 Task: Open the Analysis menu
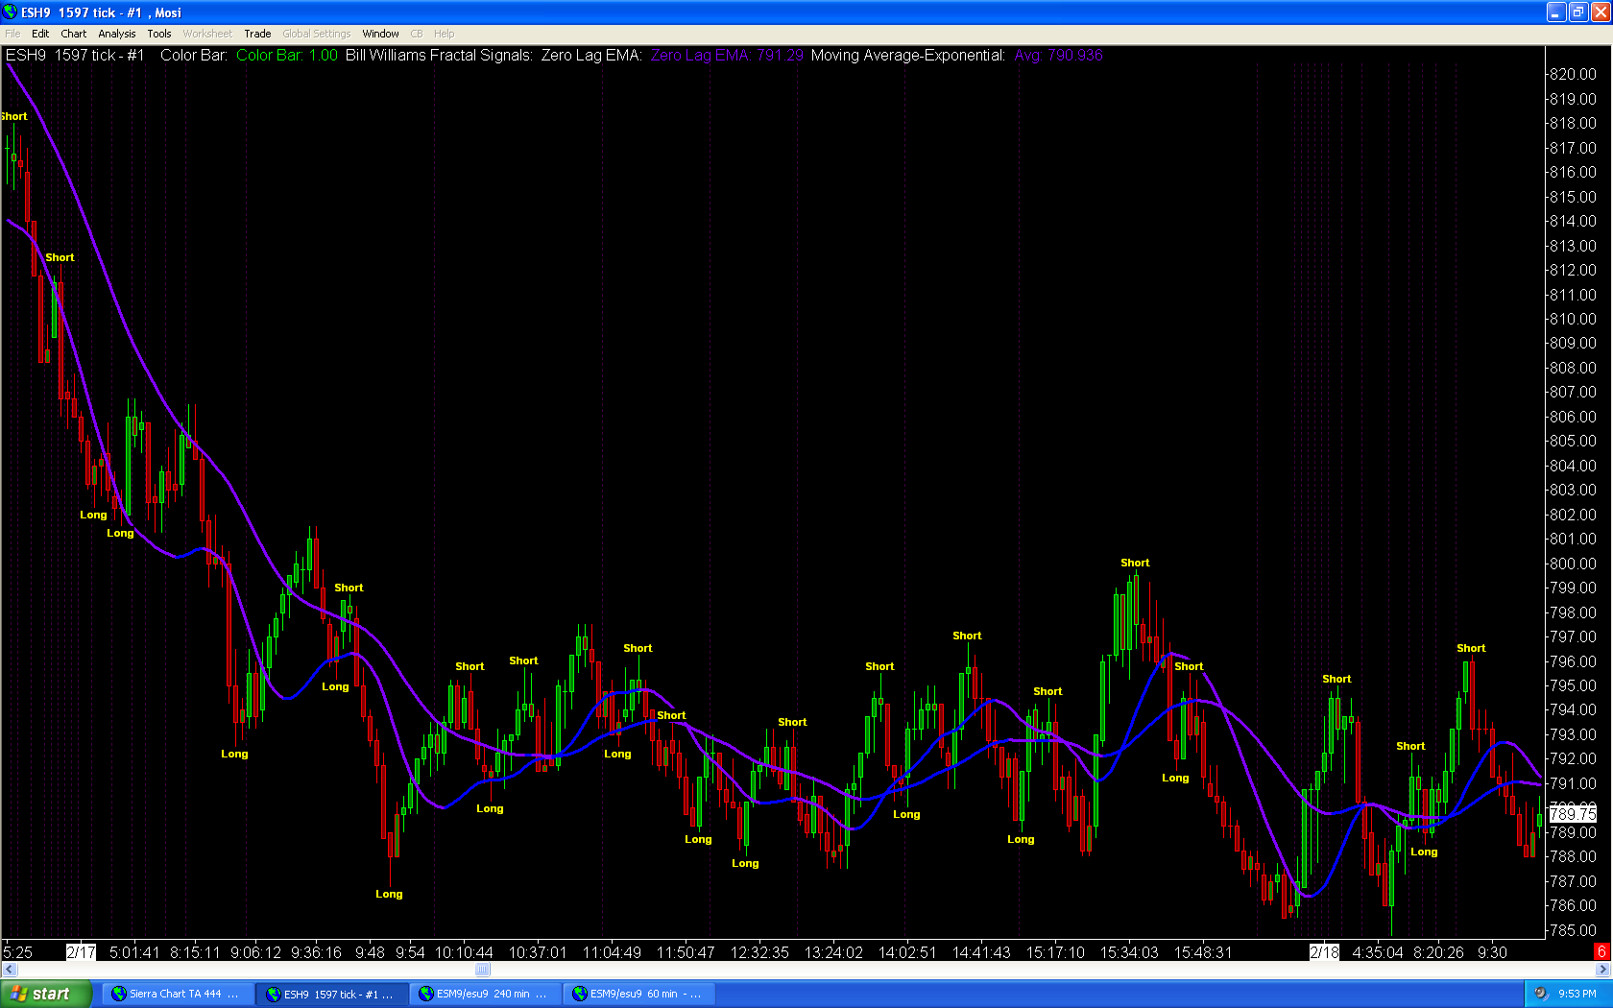point(117,34)
